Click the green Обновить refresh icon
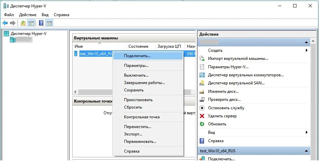The width and height of the screenshot is (319, 161). [202, 124]
